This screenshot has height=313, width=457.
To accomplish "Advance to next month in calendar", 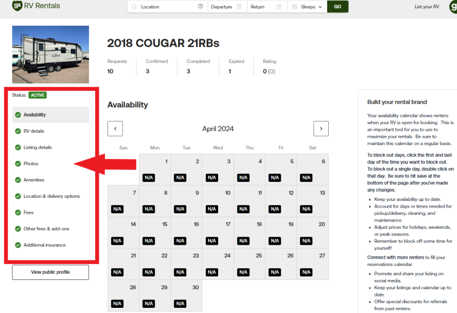I will (321, 129).
